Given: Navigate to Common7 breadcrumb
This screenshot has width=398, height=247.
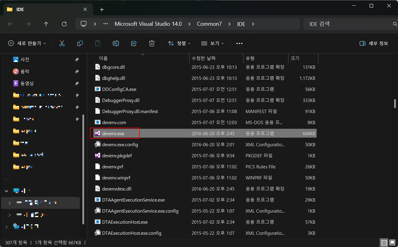Looking at the screenshot, I should click(x=209, y=24).
